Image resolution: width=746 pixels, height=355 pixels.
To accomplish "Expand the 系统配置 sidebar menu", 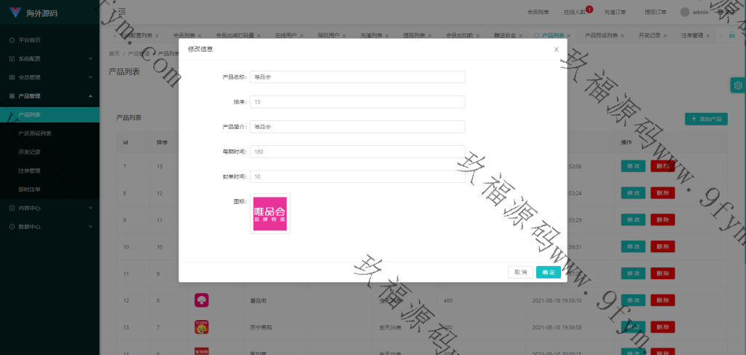I will (50, 58).
